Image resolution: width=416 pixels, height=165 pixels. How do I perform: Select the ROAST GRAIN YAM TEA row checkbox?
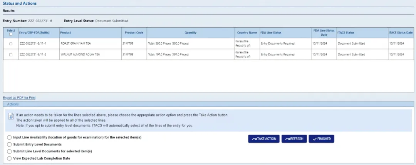(x=11, y=43)
